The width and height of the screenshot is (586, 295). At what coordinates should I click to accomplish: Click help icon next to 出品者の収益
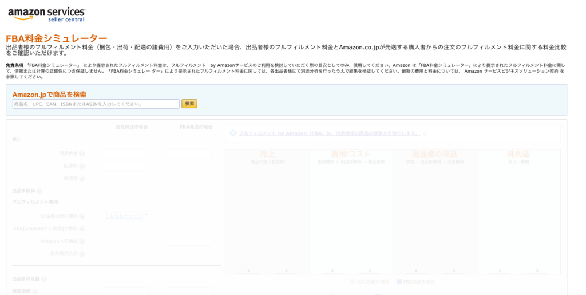point(43,279)
